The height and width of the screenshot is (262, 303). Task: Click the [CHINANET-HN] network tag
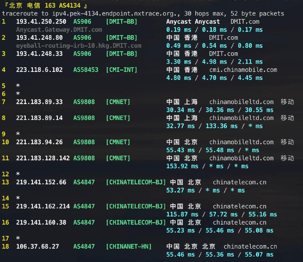(129, 246)
